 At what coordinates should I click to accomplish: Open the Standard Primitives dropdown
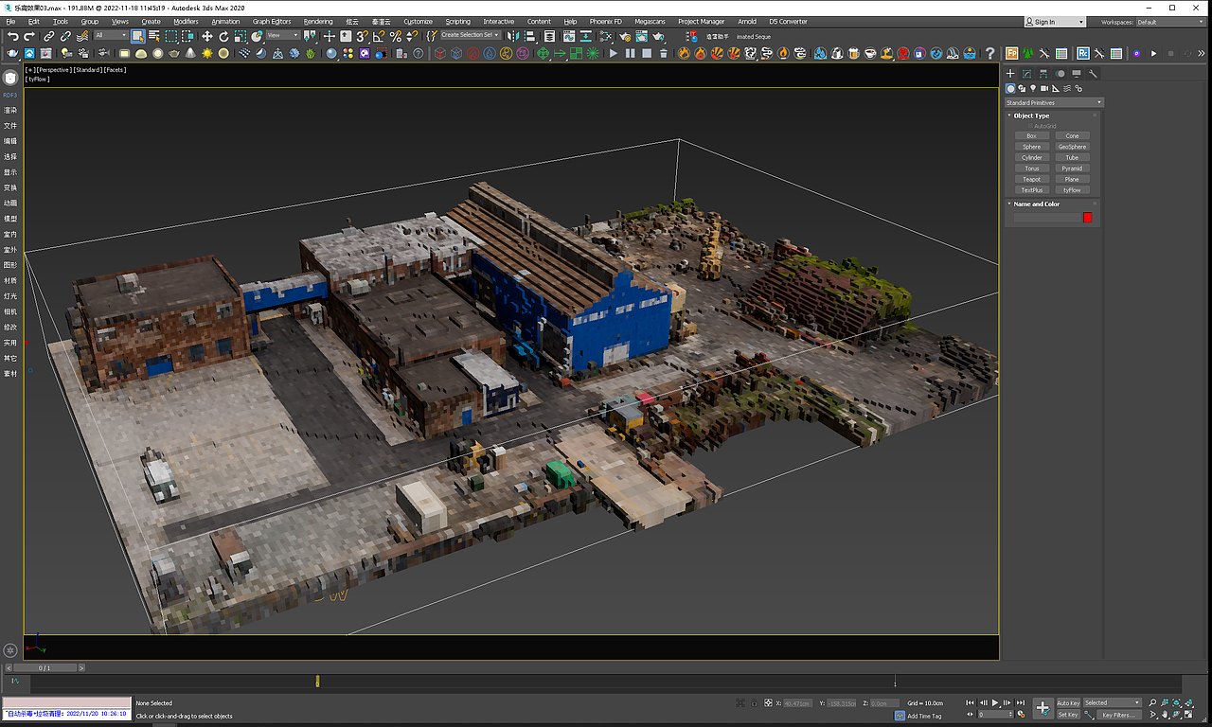[1054, 102]
